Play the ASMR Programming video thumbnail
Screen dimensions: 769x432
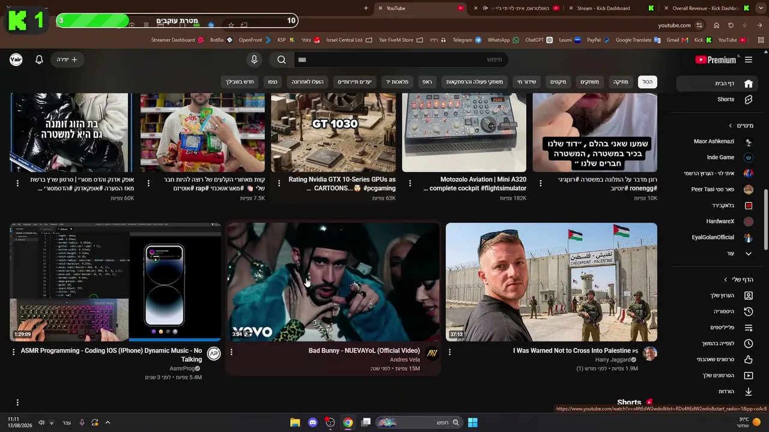115,282
